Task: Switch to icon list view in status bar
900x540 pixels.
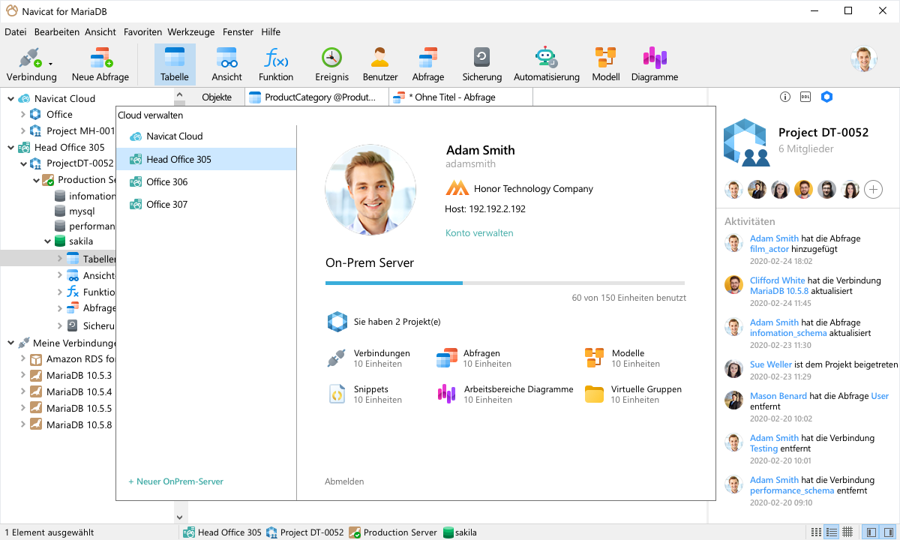Action: click(x=816, y=532)
